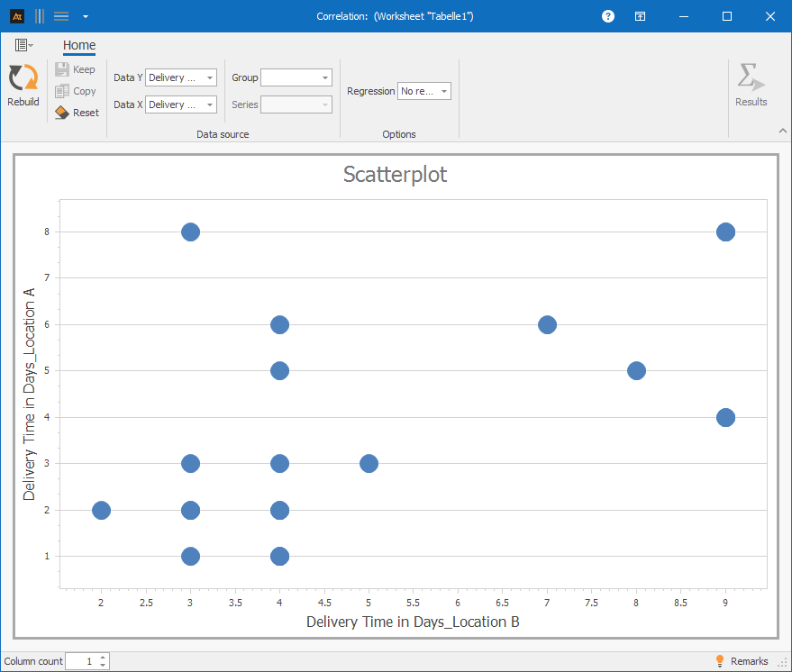Screen dimensions: 792x672
Task: Click the Remarks lightbulb icon
Action: point(720,661)
